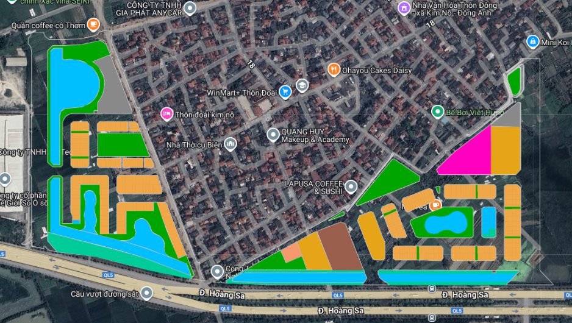Click the QUANG HUY Makeup & Academy pin
Screen dimensions: 572x323
pos(273,134)
